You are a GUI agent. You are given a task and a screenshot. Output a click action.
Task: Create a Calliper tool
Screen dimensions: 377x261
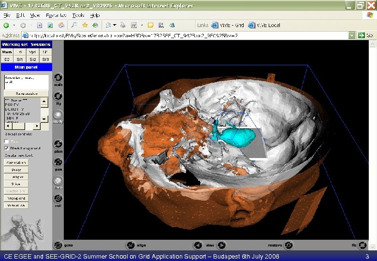click(x=16, y=177)
